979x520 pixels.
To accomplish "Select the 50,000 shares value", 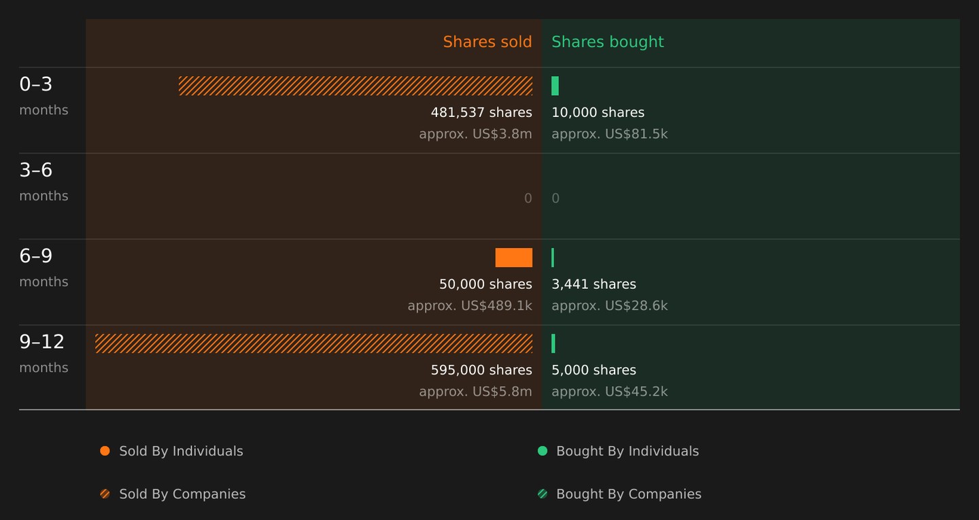I will point(486,285).
